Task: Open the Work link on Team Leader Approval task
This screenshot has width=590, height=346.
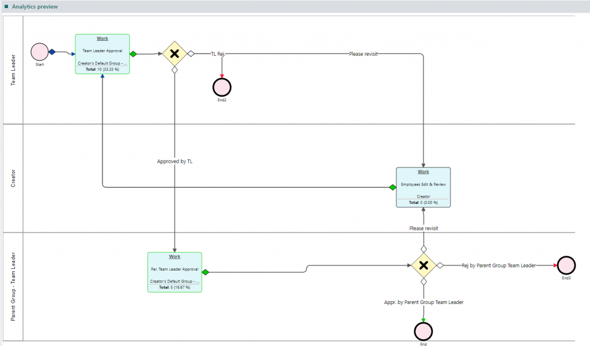Action: tap(102, 38)
